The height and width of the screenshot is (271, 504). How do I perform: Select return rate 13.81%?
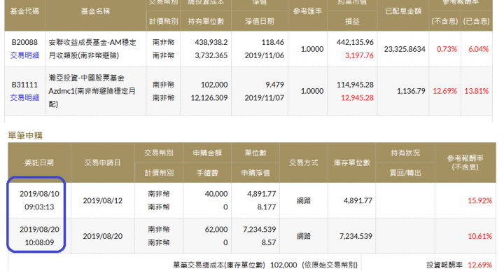(x=477, y=91)
